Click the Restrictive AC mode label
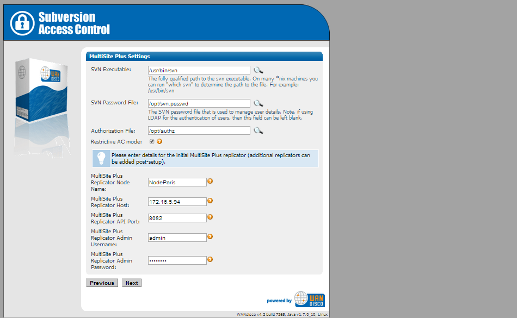The height and width of the screenshot is (318, 517). click(x=116, y=141)
